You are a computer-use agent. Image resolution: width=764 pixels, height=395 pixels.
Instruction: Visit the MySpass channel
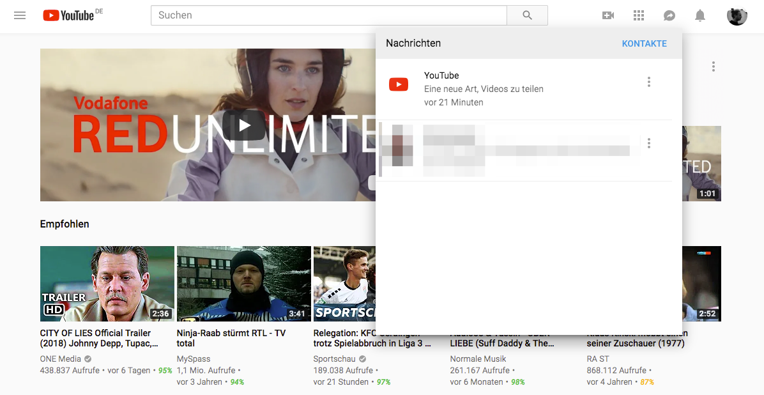tap(194, 359)
